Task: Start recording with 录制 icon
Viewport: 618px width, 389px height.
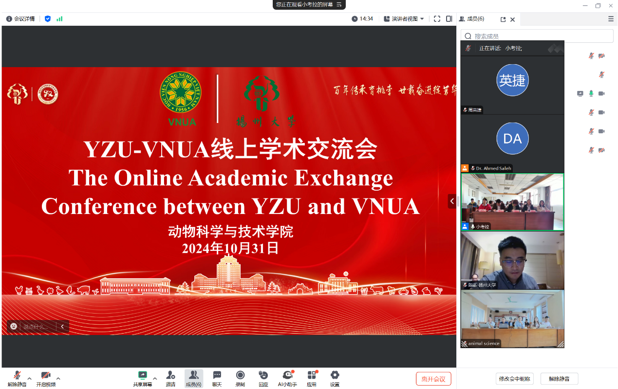Action: click(240, 378)
